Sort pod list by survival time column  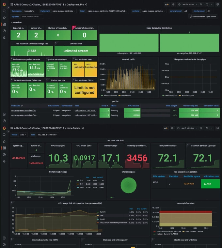[54, 106]
